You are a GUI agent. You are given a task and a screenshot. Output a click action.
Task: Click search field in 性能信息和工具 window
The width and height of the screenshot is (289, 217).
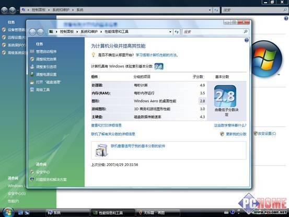215,32
